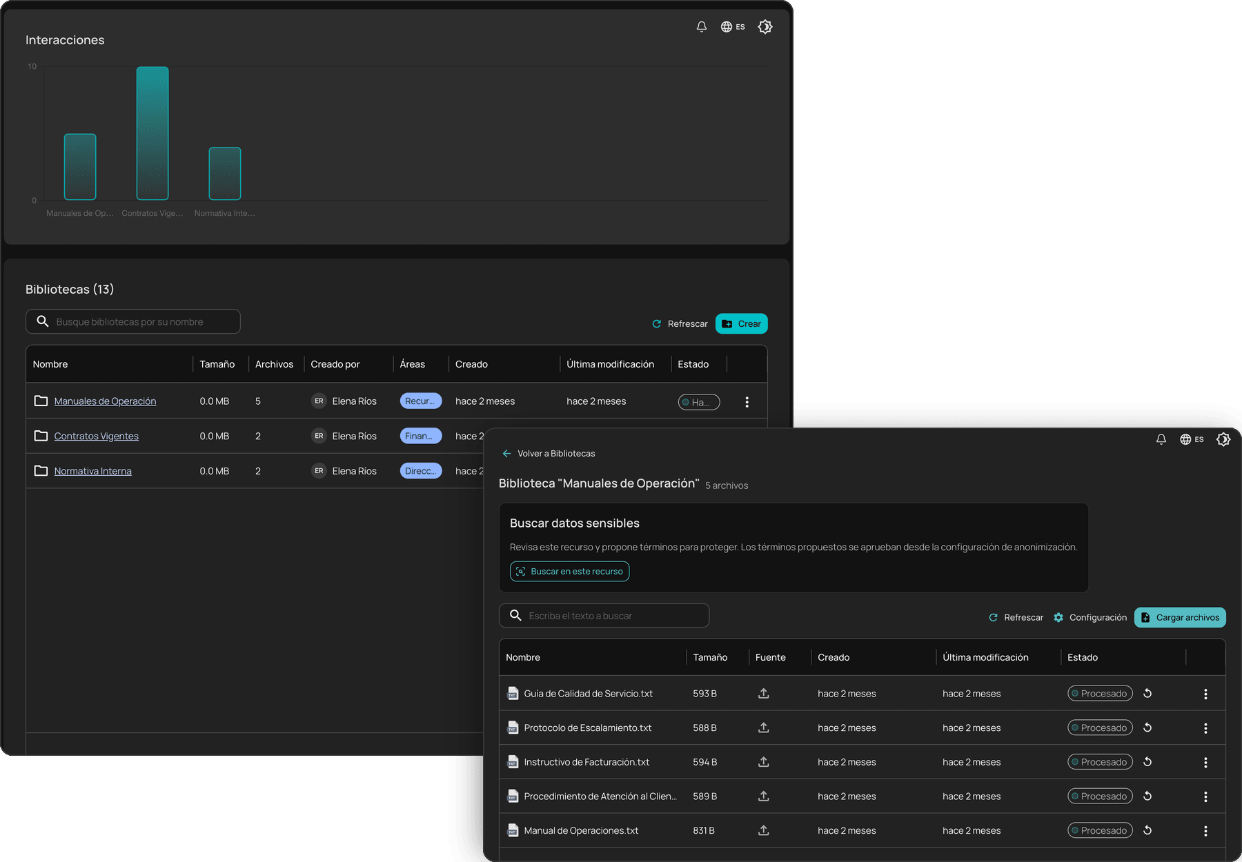This screenshot has width=1242, height=862.
Task: Refresh the file list in library view
Action: (1016, 618)
